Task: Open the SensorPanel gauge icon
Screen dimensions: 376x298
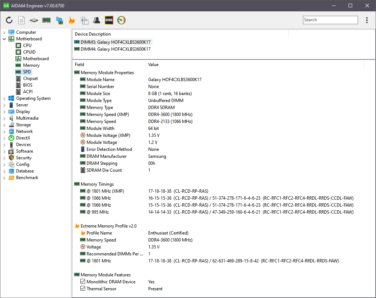Action: point(121,20)
